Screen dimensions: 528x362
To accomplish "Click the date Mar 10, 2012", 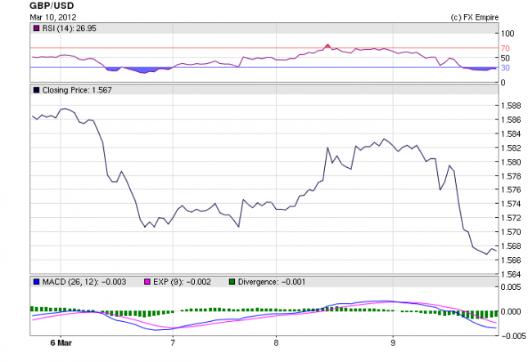I will (x=53, y=17).
